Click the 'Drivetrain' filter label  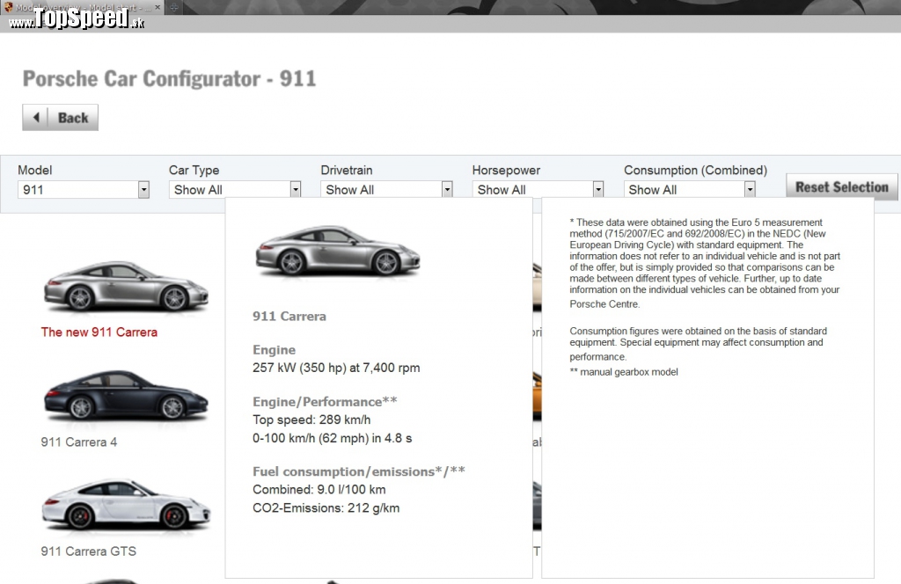click(347, 170)
